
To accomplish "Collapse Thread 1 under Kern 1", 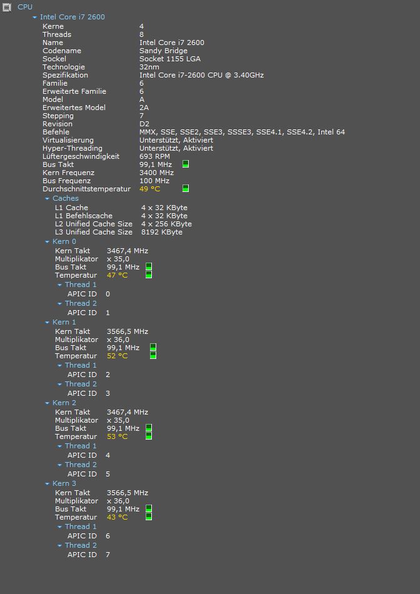I will click(60, 365).
